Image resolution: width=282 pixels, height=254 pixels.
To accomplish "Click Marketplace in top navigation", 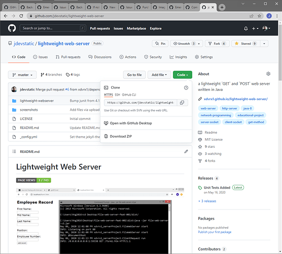I will pyautogui.click(x=136, y=28).
